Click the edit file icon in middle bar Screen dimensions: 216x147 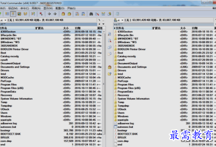click(x=109, y=40)
